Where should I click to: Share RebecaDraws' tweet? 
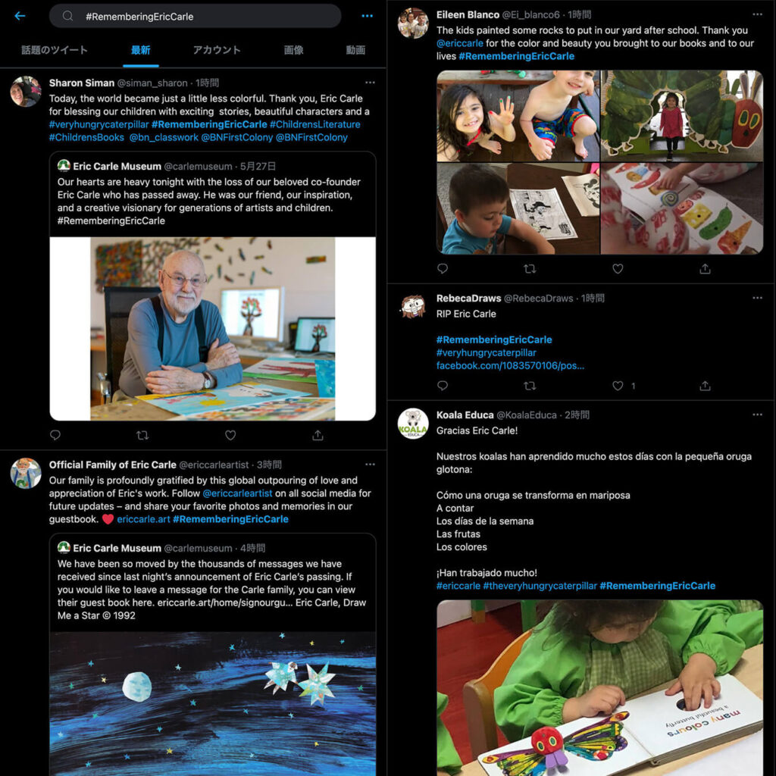click(x=706, y=386)
